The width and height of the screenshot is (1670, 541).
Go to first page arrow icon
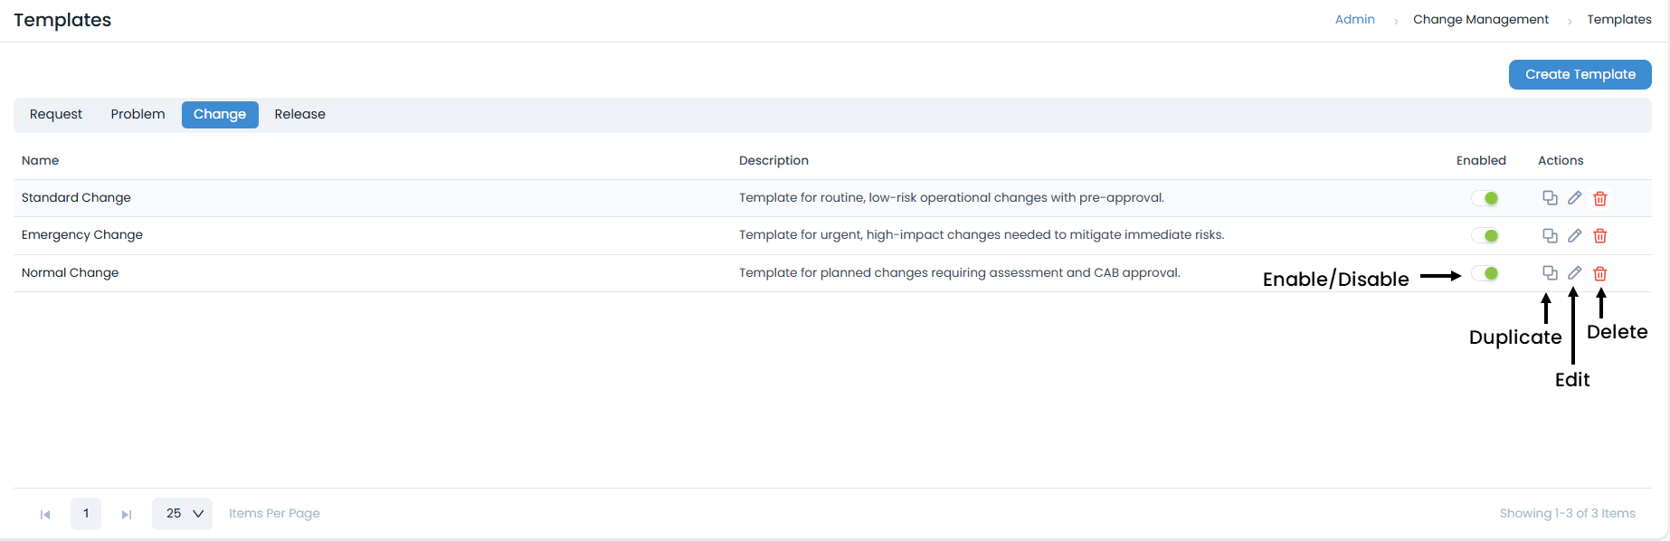[x=45, y=515]
